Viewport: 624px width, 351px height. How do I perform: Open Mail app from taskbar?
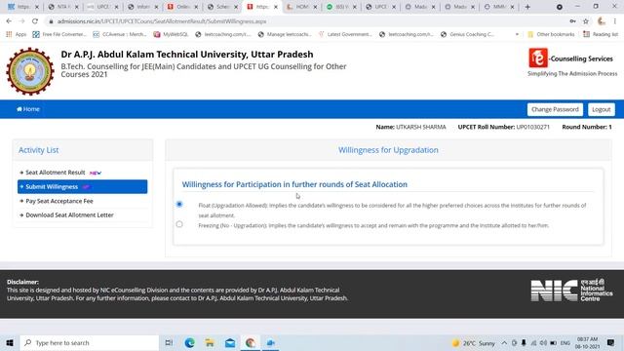point(230,342)
